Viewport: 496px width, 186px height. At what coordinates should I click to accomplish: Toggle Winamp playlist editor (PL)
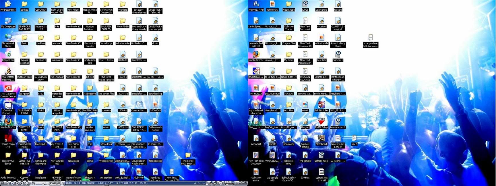tap(55, 183)
